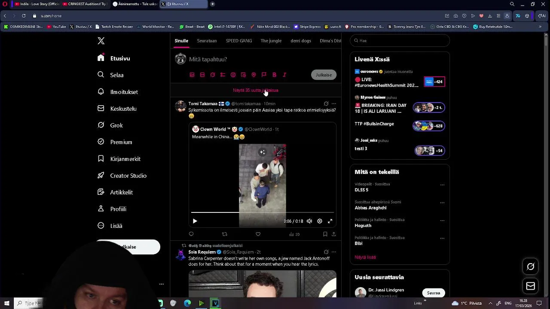This screenshot has height=309, width=550.
Task: Open browser downloads icon
Action: pyautogui.click(x=490, y=16)
